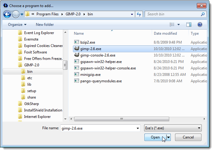The height and width of the screenshot is (152, 214).
Task: Click folder tree scrollbar up arrow
Action: (65, 32)
